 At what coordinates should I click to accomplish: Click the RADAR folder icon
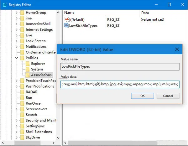pos(22,92)
